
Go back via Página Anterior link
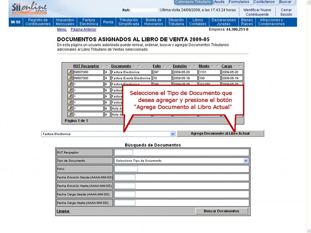click(x=84, y=29)
